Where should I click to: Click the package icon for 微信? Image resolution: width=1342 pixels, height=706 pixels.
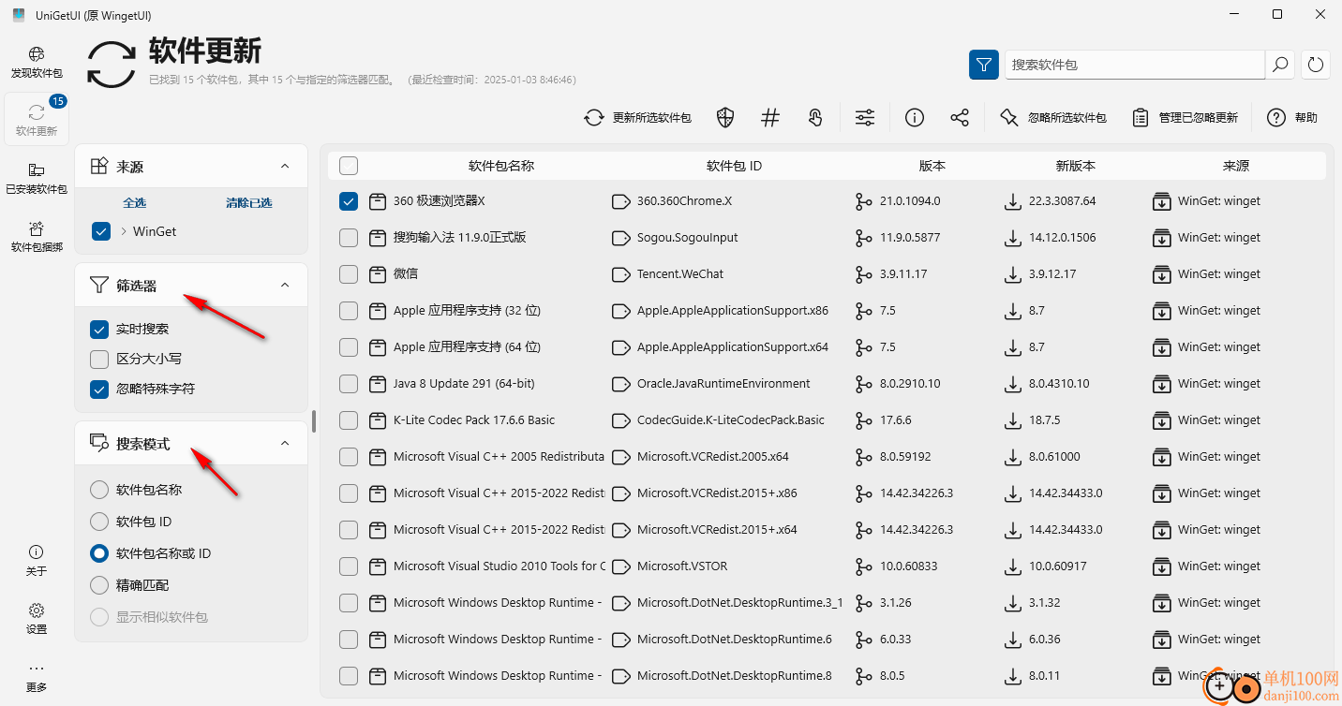point(378,274)
